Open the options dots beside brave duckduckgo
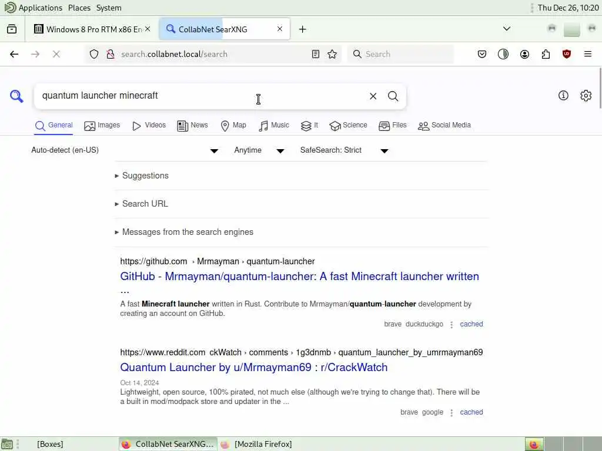Image resolution: width=602 pixels, height=451 pixels. [451, 324]
